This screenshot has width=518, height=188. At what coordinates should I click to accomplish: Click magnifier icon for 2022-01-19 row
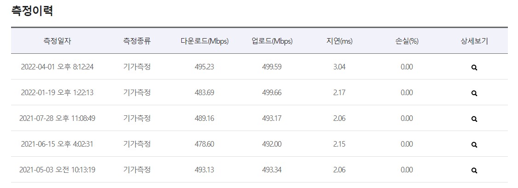(474, 93)
